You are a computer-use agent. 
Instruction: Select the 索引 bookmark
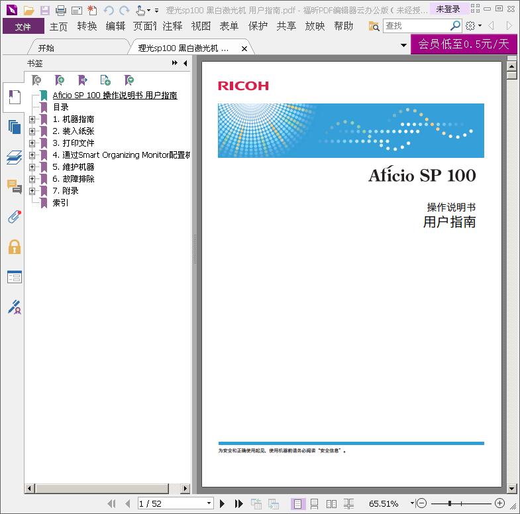(x=61, y=203)
